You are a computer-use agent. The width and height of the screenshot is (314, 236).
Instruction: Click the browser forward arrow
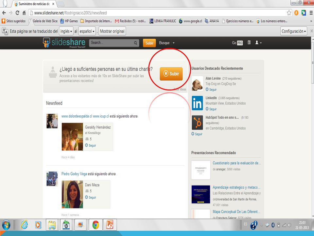coord(10,13)
